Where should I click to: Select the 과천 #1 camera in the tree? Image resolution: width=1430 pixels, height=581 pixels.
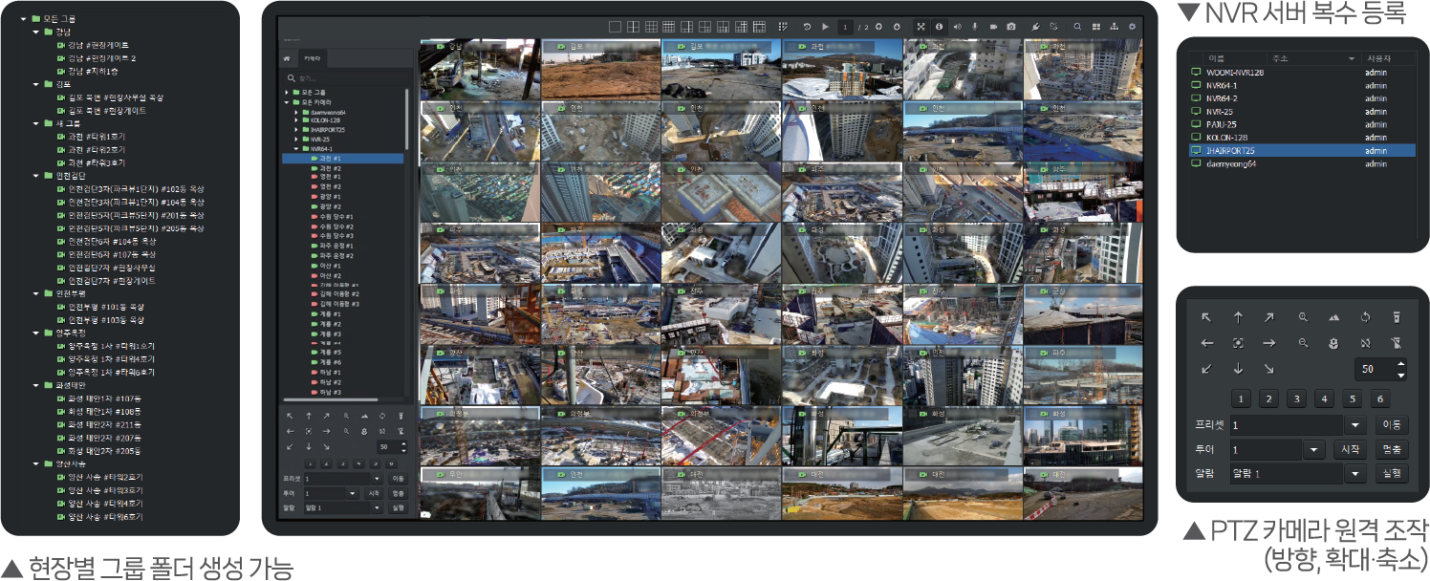343,158
